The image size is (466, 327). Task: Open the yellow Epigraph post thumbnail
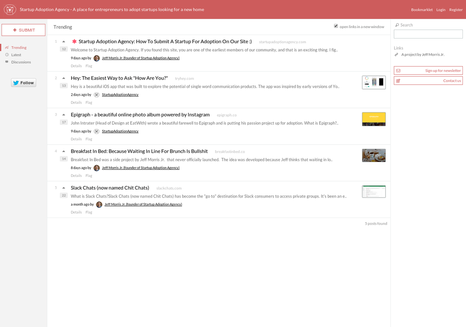pos(374,119)
